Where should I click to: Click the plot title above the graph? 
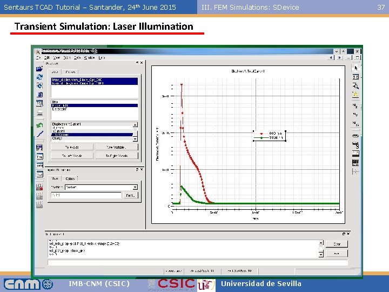[248, 71]
